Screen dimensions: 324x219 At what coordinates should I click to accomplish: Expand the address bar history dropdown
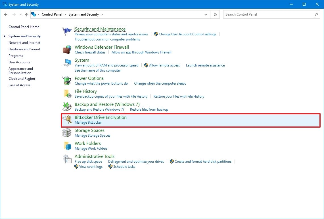206,15
